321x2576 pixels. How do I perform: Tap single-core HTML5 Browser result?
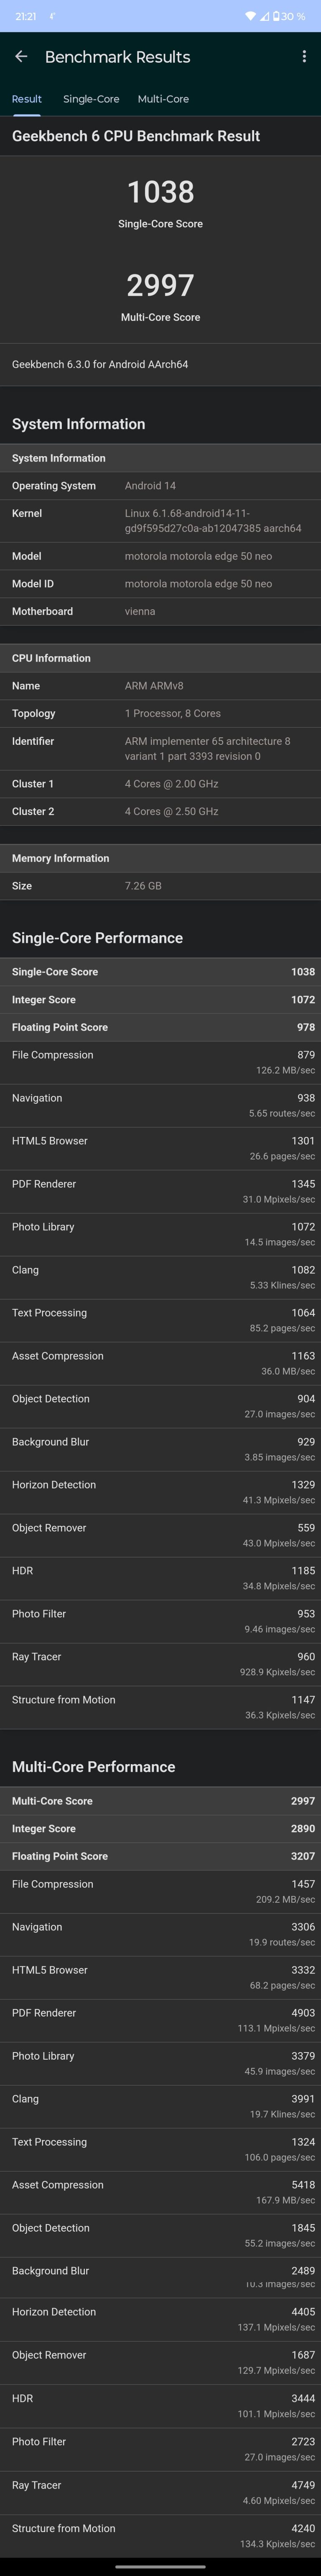[160, 1148]
